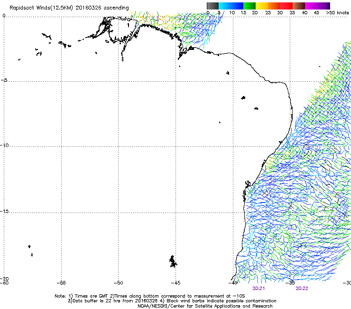The width and height of the screenshot is (351, 309).
Task: Click the brown 35-40 knots legend band
Action: [x=299, y=6]
